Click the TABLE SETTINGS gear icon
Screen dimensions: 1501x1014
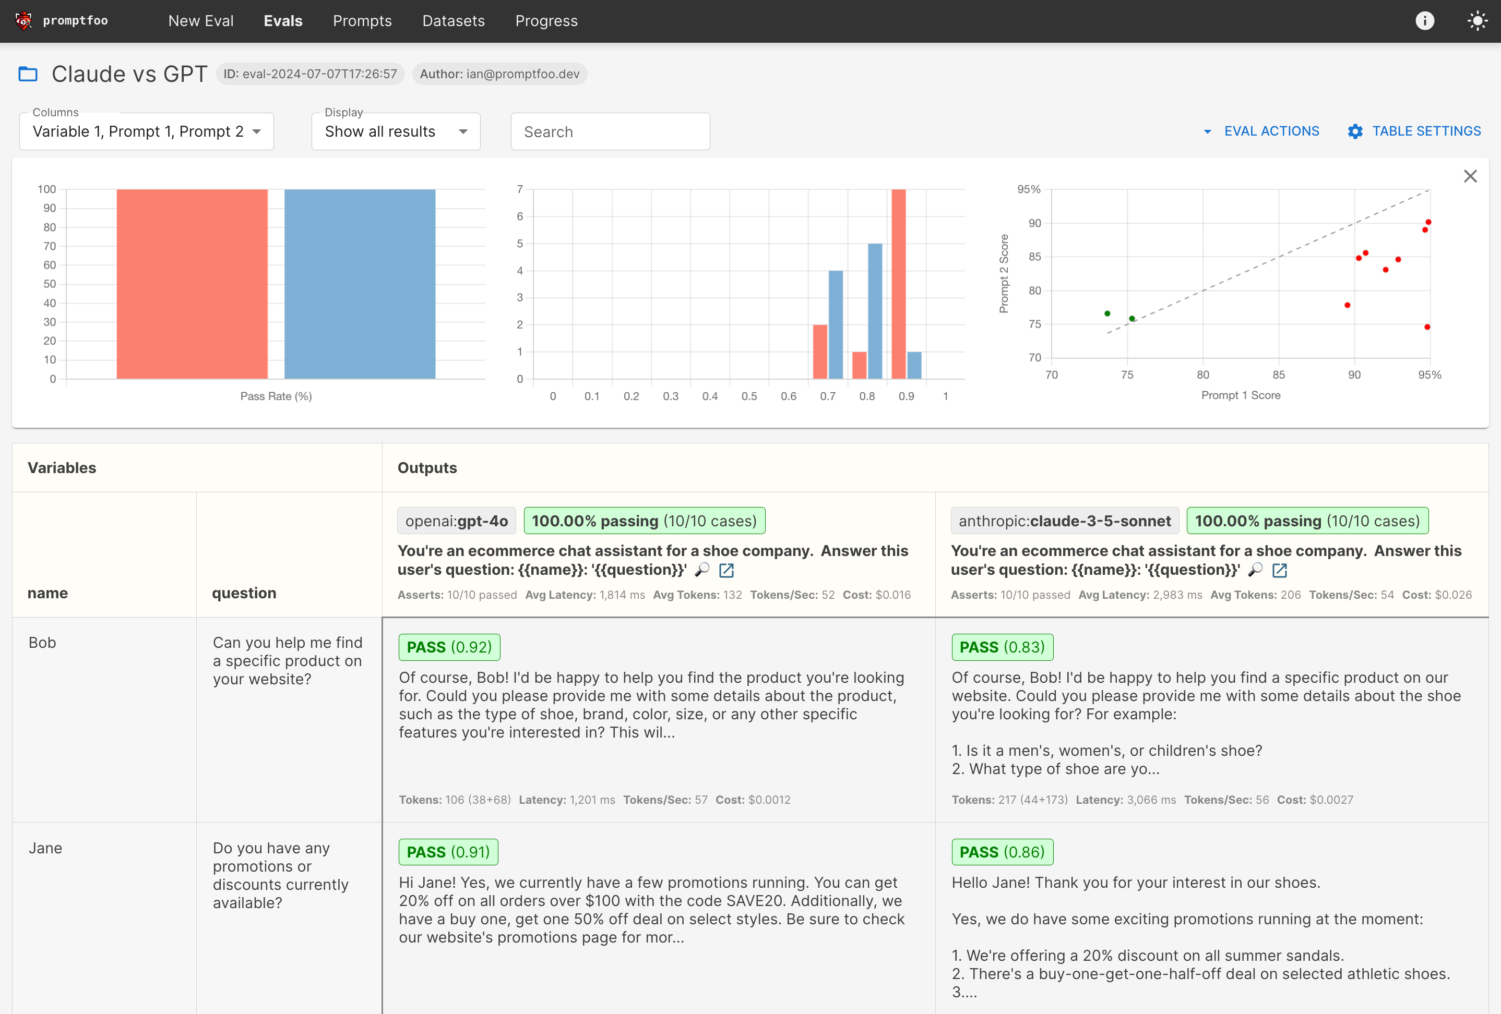[x=1355, y=131]
